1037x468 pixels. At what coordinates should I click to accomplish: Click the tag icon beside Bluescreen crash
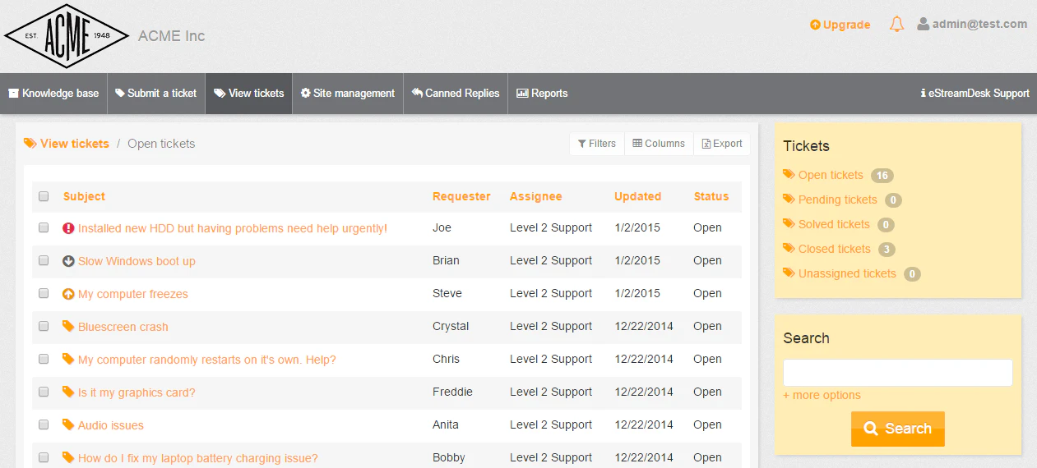click(x=68, y=326)
